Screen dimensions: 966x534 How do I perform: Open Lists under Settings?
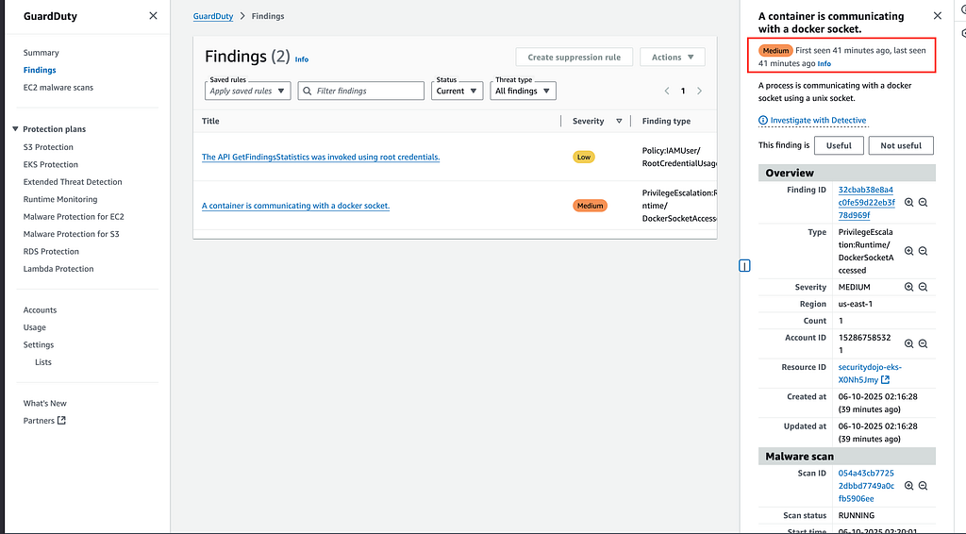click(43, 362)
